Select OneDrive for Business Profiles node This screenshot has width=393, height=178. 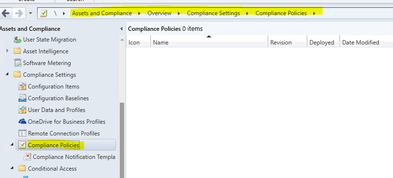(66, 122)
